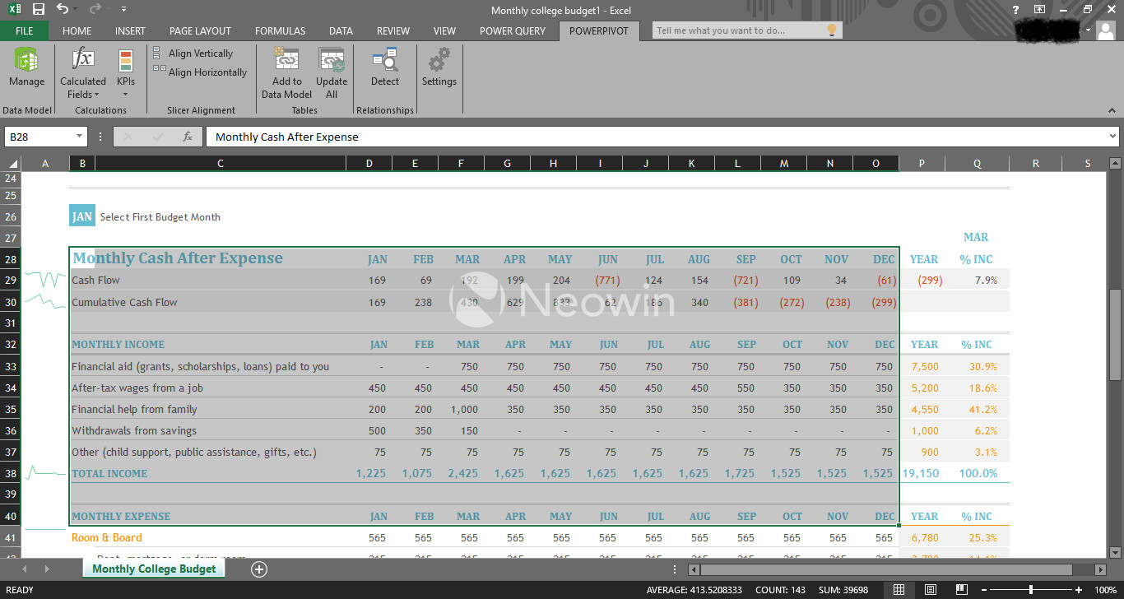Select the TOTAL INCOME label cell
Viewport: 1124px width, 599px height.
pos(109,473)
